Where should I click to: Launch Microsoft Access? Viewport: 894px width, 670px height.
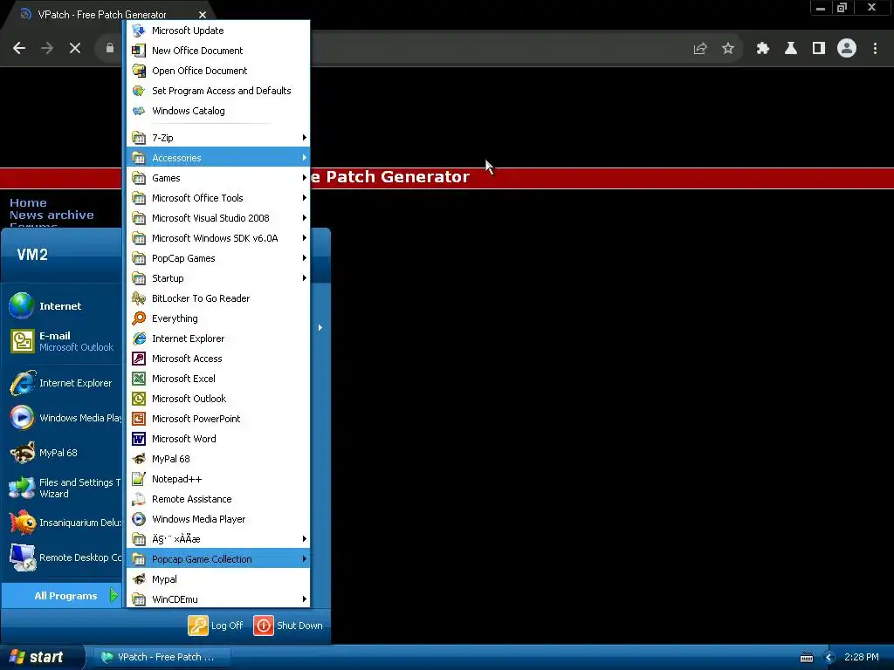(x=218, y=359)
